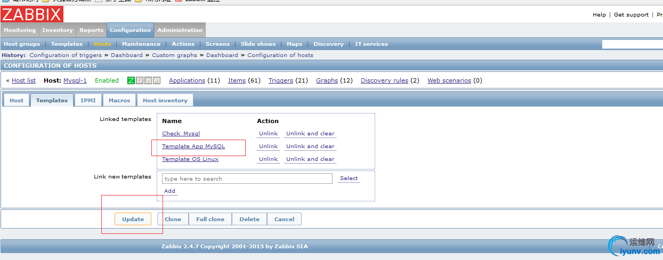This screenshot has height=260, width=663.
Task: Go back to Host list
Action: tap(23, 80)
